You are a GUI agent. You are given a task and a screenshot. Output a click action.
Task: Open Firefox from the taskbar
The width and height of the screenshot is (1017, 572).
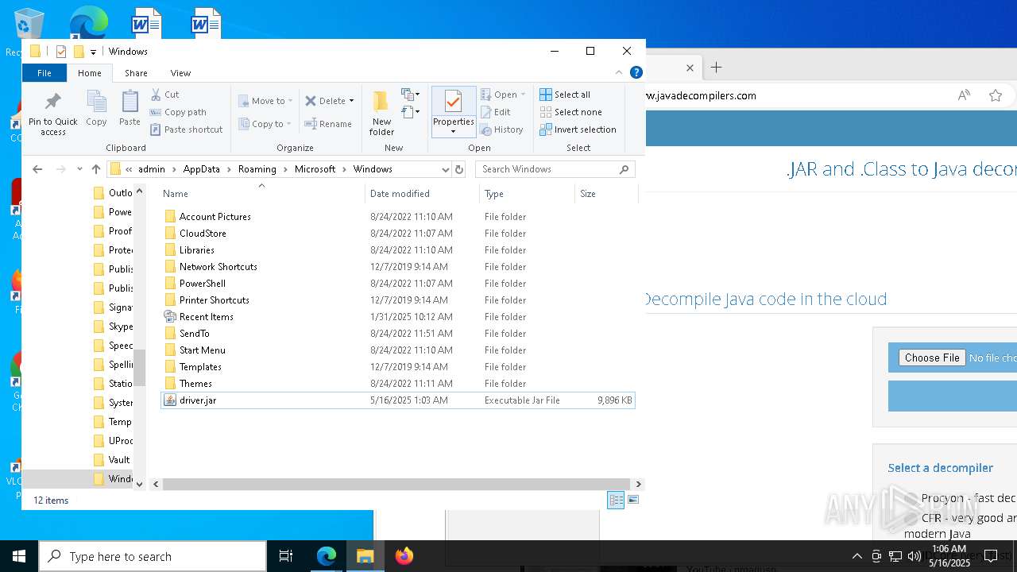[x=404, y=556]
